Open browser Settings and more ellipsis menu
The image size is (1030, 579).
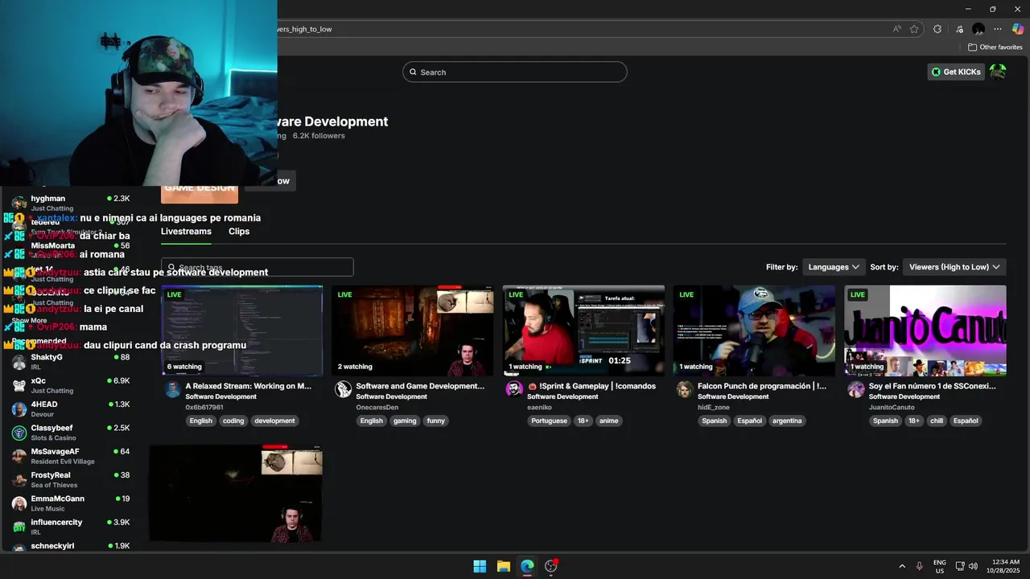coord(998,29)
